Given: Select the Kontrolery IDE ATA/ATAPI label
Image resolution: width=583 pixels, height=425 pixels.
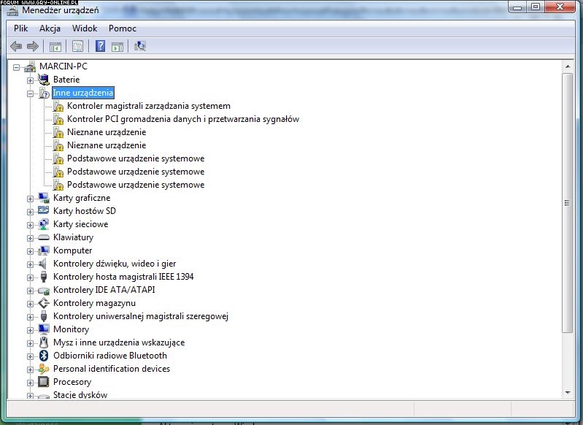Looking at the screenshot, I should pos(104,289).
